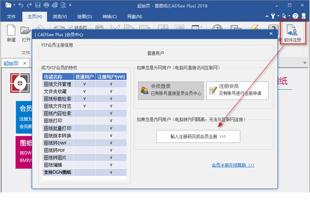The image size is (310, 200).
Task: Undo the last action in title bar
Action: tap(21, 5)
